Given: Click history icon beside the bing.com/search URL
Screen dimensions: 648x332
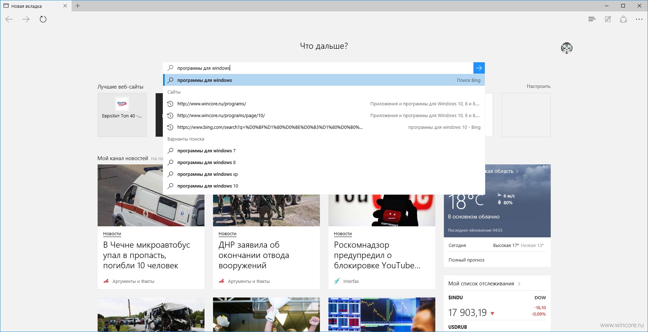Looking at the screenshot, I should click(x=170, y=127).
